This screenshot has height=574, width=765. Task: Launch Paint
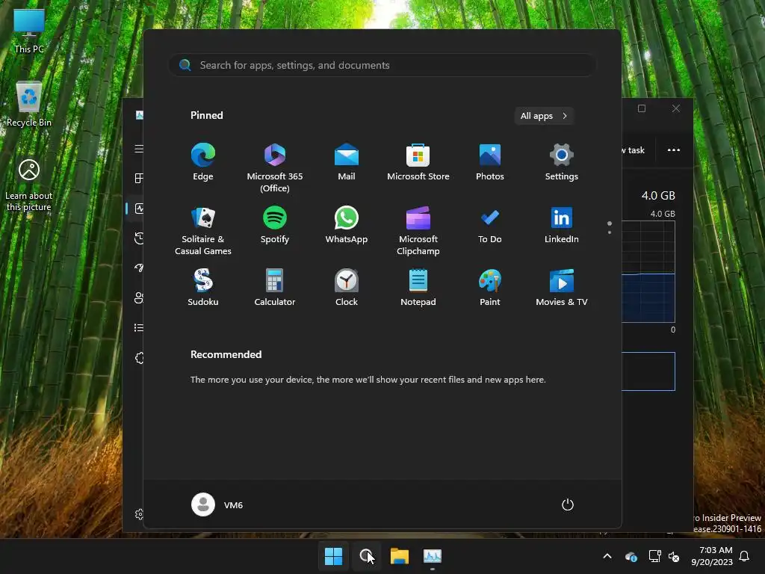pos(490,288)
